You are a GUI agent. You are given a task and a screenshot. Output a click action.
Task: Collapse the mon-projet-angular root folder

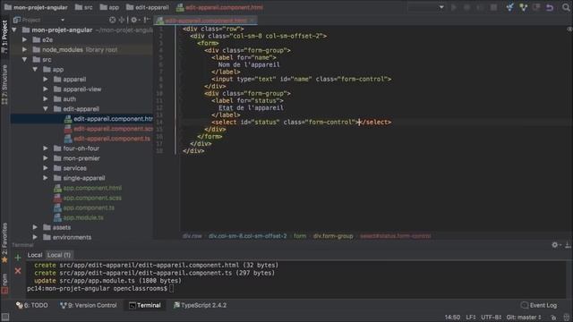[x=14, y=30]
